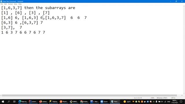Switch to Edge 'New ta...' taskbar item
This screenshot has height=104, width=185.
pyautogui.click(x=23, y=101)
